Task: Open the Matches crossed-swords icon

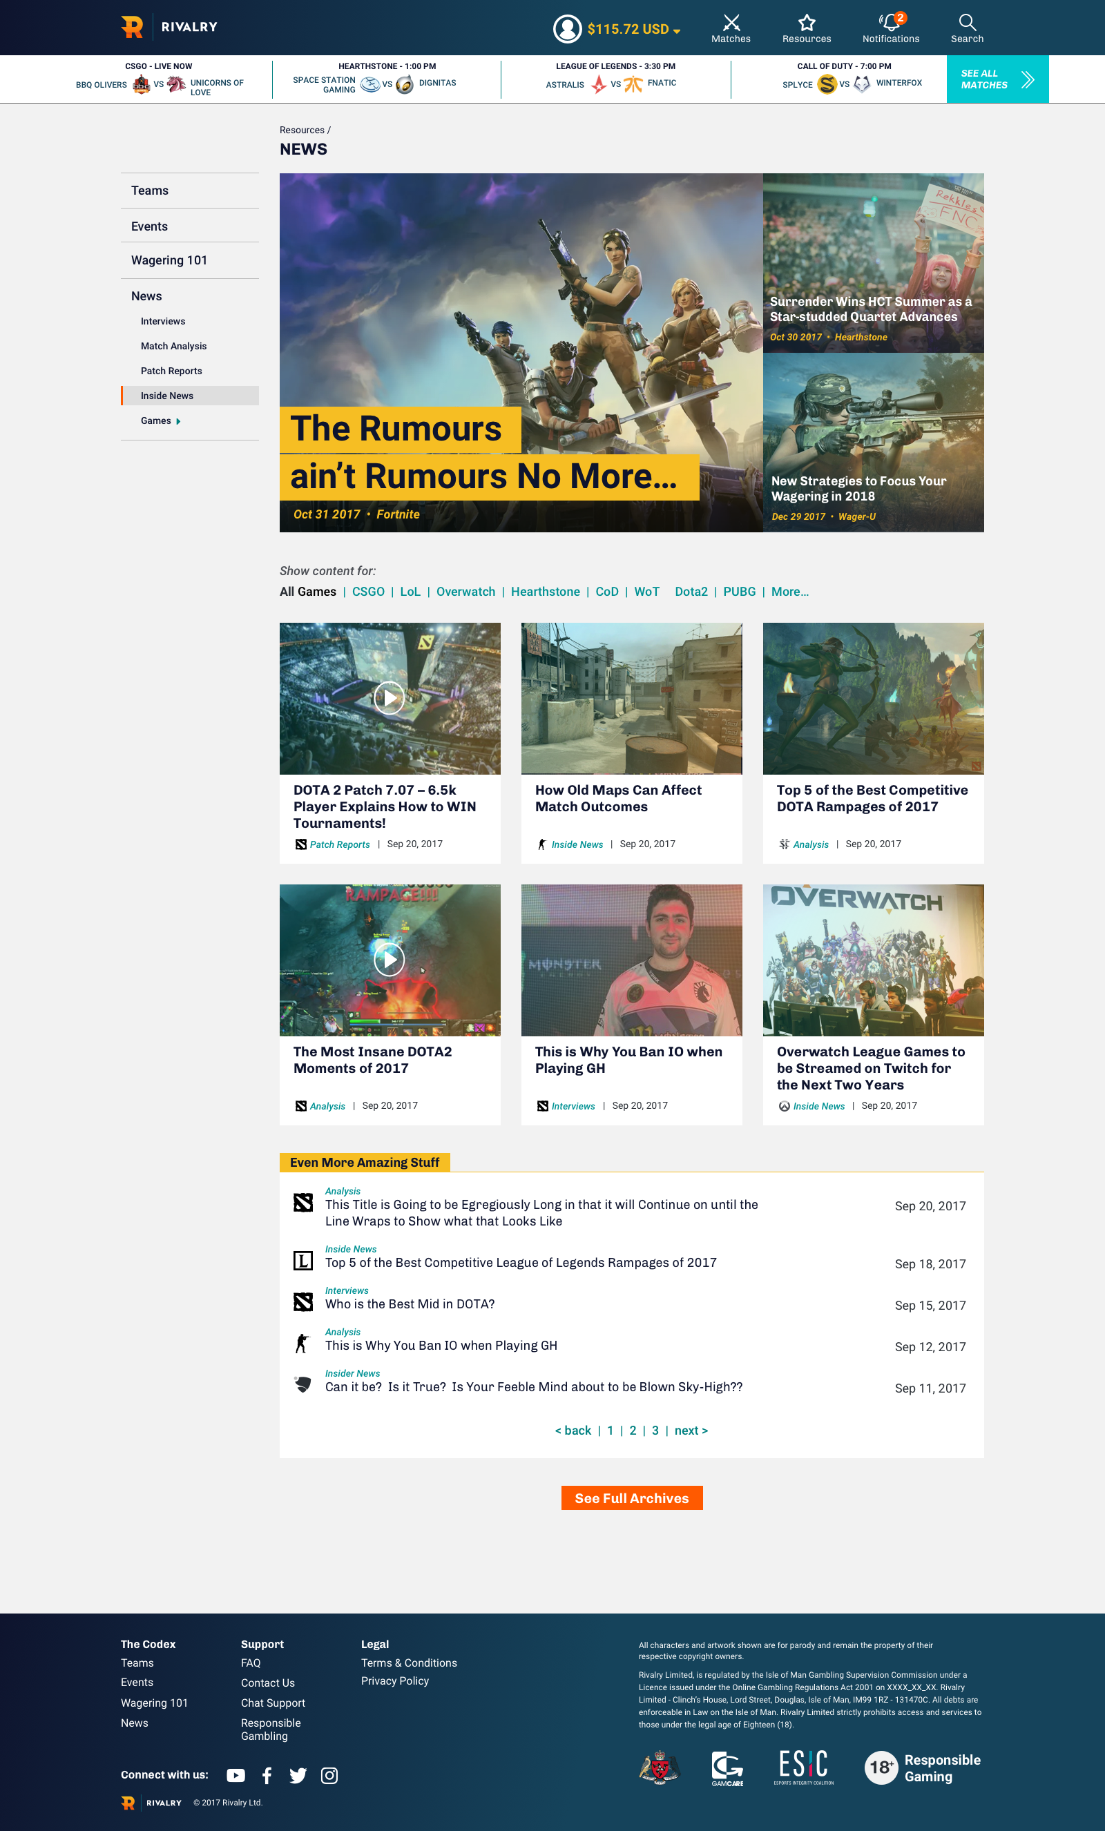Action: [731, 22]
